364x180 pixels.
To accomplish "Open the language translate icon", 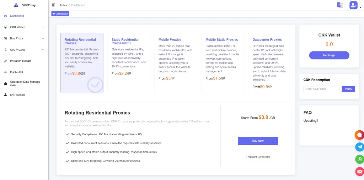I will pyautogui.click(x=340, y=5).
